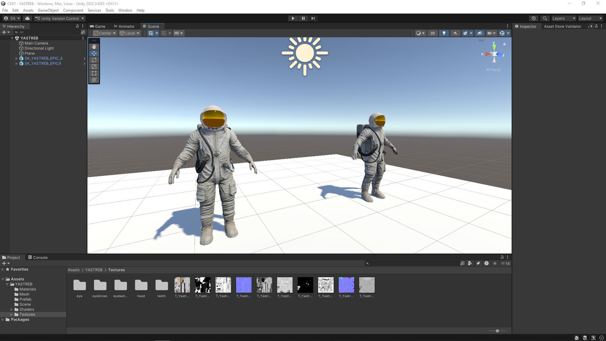Click the Project search field
Screen dimensions: 606x341
pos(412,263)
